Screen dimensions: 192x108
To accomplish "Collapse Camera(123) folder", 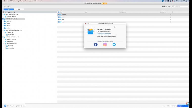I will click(x=3, y=32).
